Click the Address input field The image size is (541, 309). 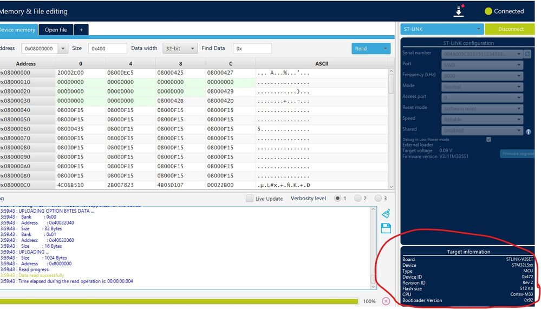point(40,49)
